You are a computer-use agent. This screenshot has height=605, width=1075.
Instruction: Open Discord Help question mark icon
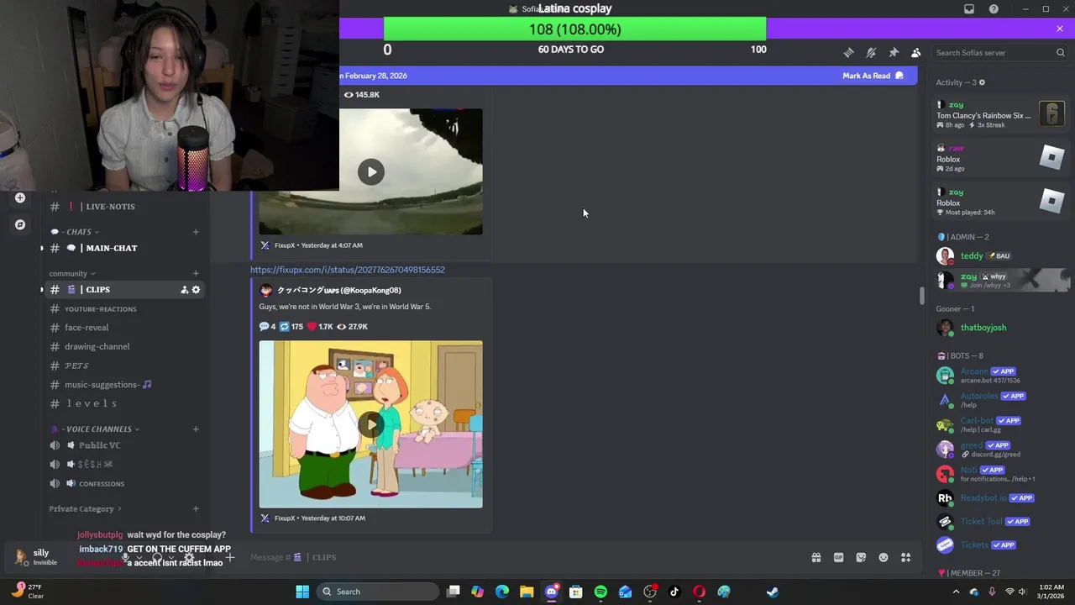994,8
